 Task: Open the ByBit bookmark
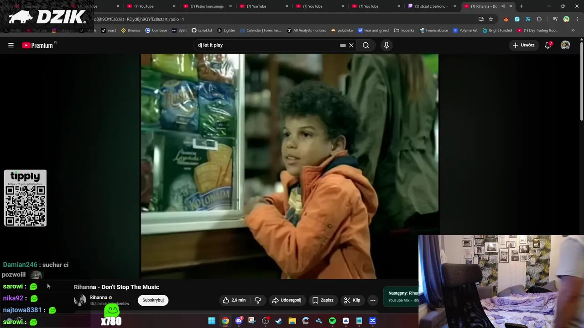tap(179, 31)
